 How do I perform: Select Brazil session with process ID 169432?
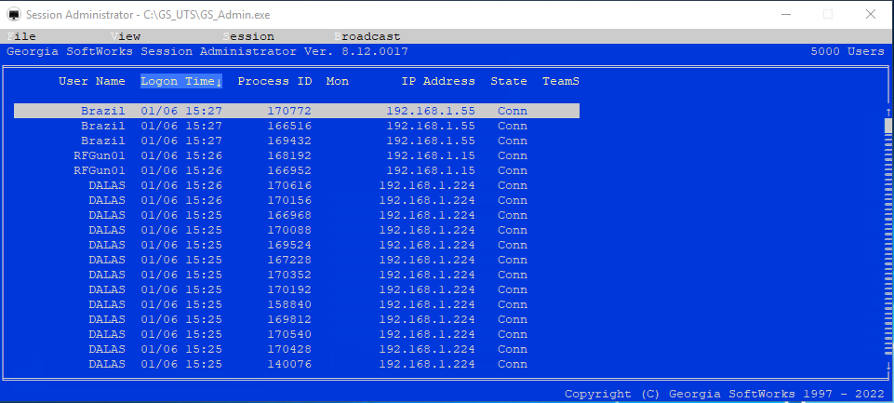[297, 141]
